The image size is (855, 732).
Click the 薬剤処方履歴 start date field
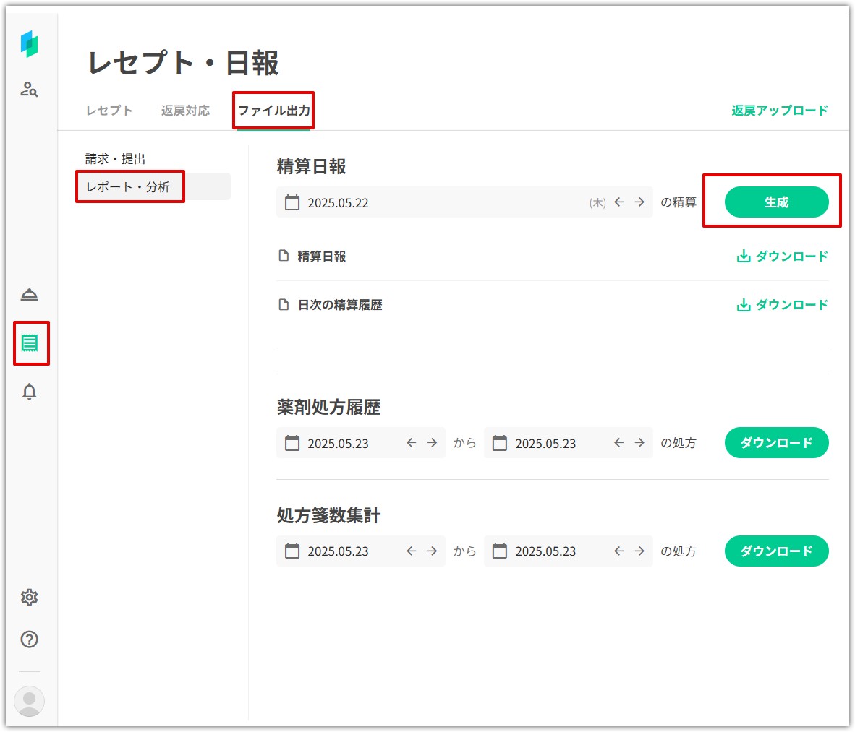pos(339,443)
